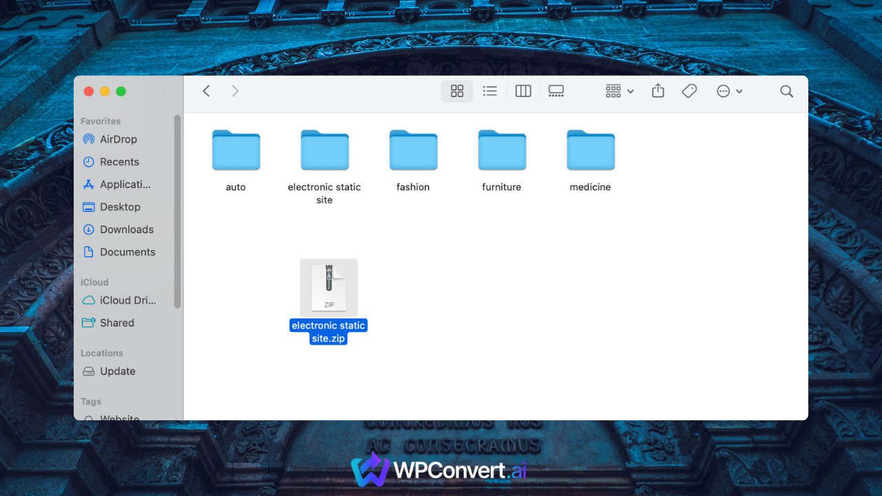Select the electronic static site folder icon
The image size is (882, 496).
pos(325,149)
